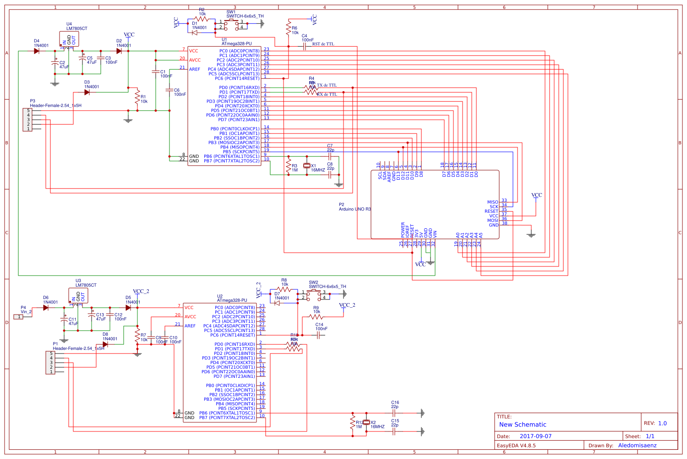Image resolution: width=687 pixels, height=459 pixels.
Task: Click capacitor C15 22p
Action: 394,431
